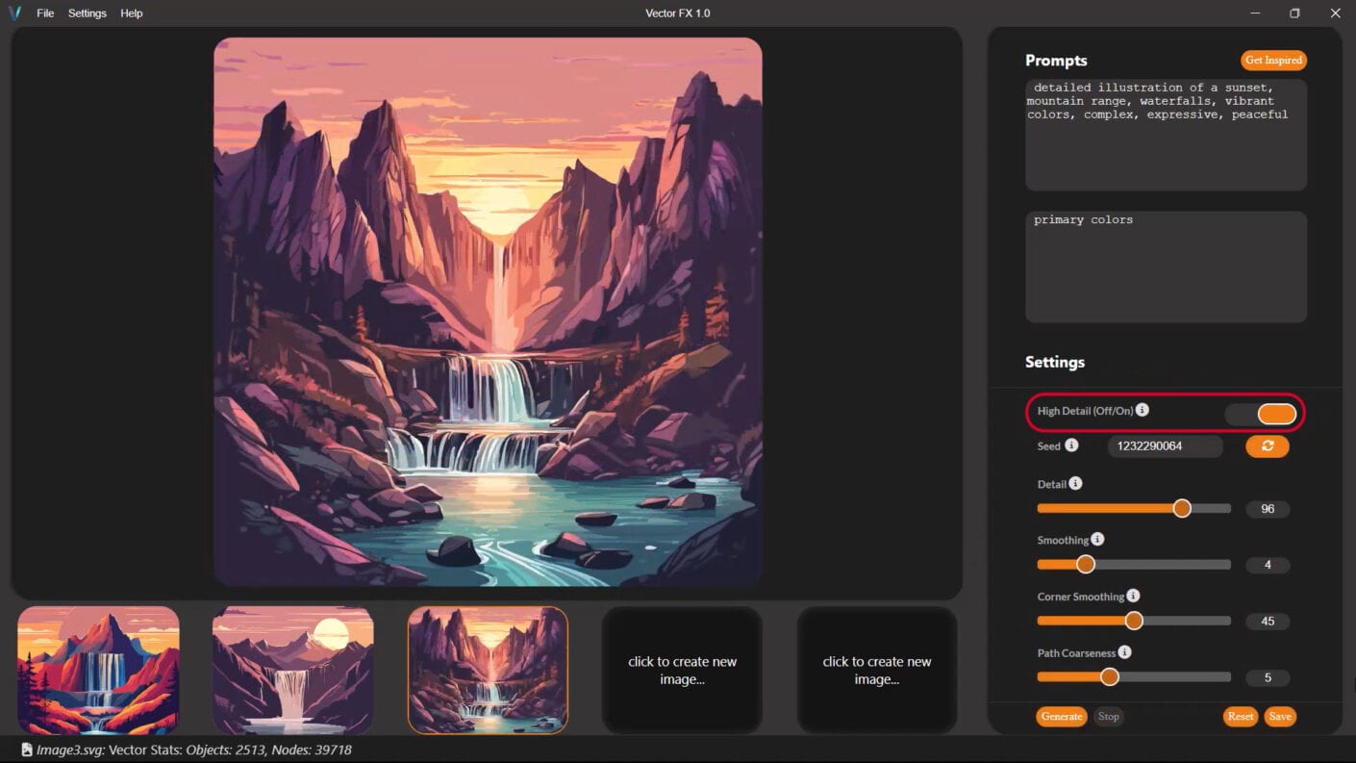Reset the settings with the Reset button
The image size is (1356, 763).
tap(1240, 716)
